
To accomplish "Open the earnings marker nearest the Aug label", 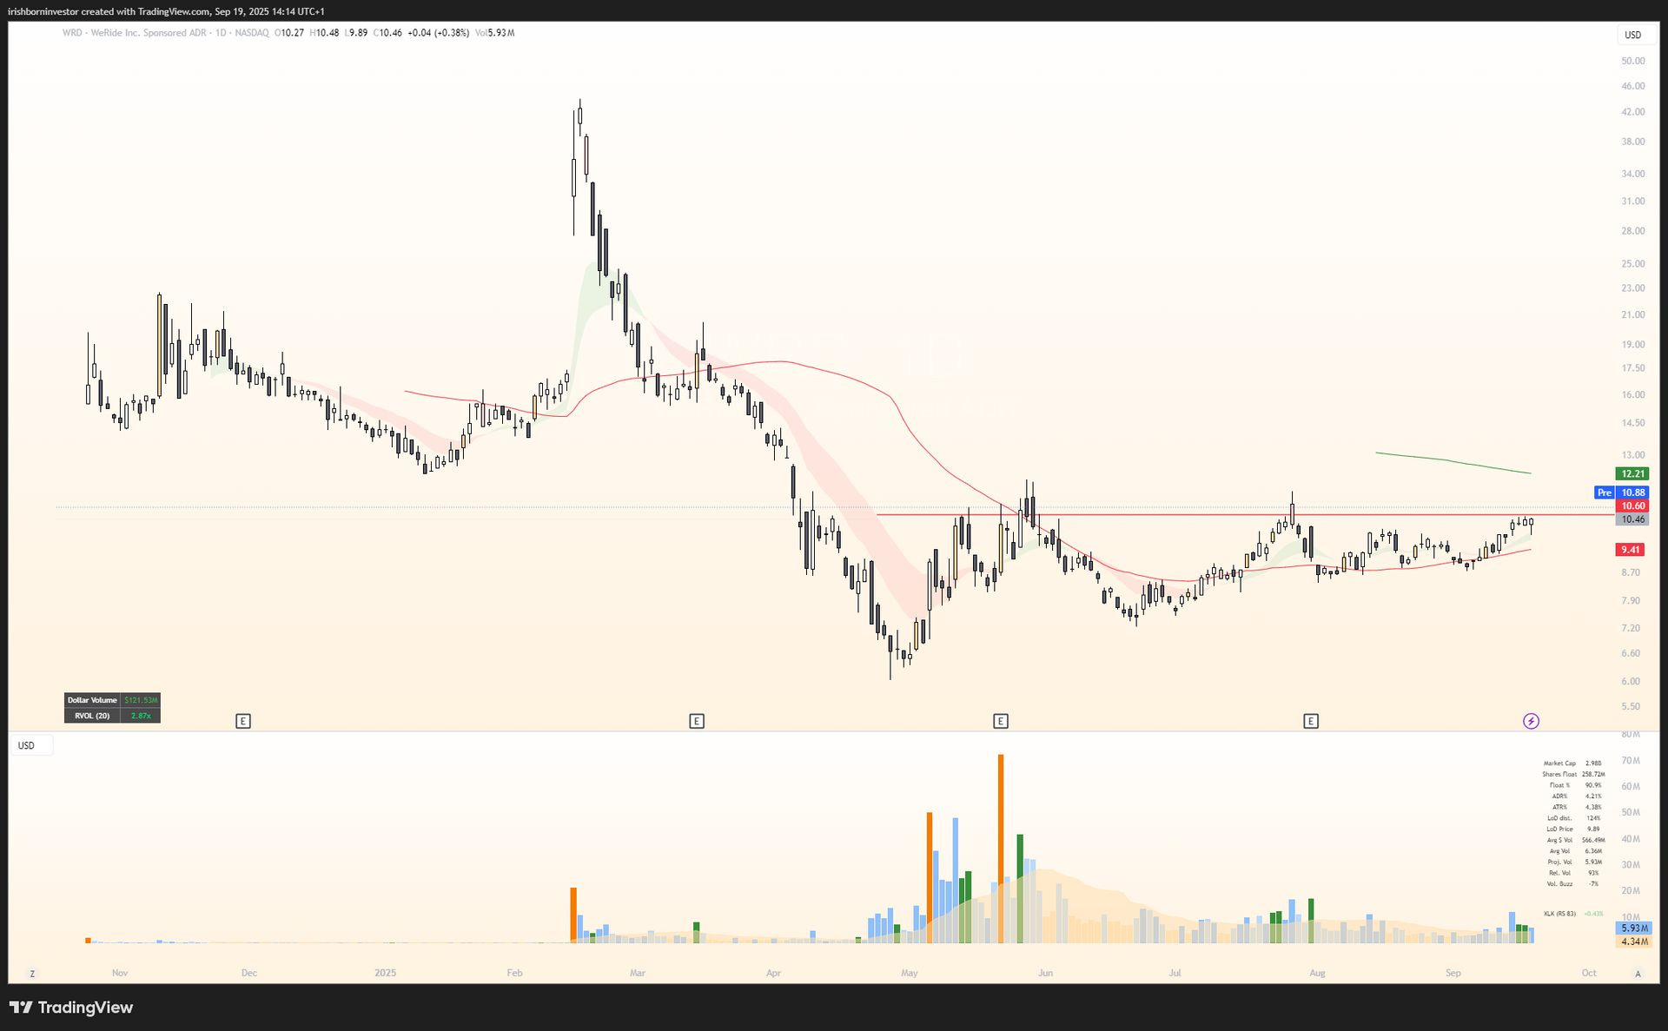I will coord(1311,721).
